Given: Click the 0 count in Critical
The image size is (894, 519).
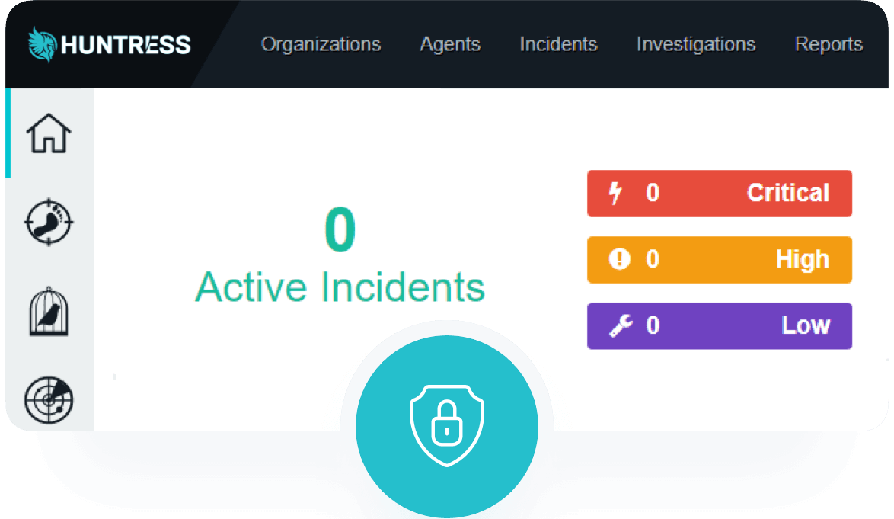Looking at the screenshot, I should (653, 193).
